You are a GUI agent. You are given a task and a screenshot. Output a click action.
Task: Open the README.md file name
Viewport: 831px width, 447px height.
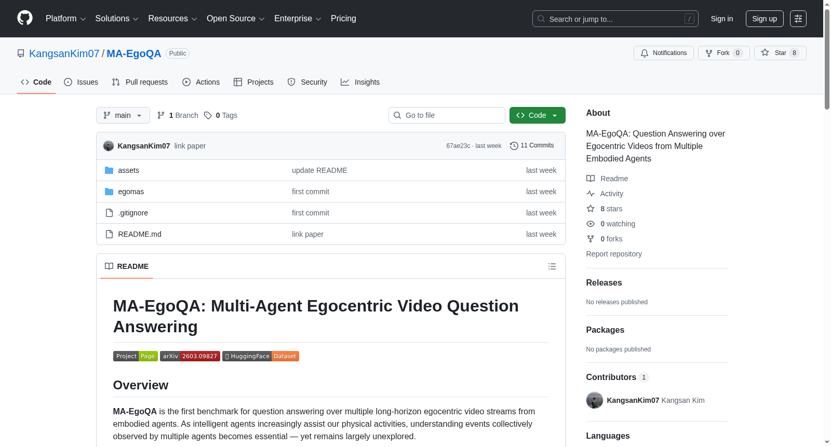point(140,234)
